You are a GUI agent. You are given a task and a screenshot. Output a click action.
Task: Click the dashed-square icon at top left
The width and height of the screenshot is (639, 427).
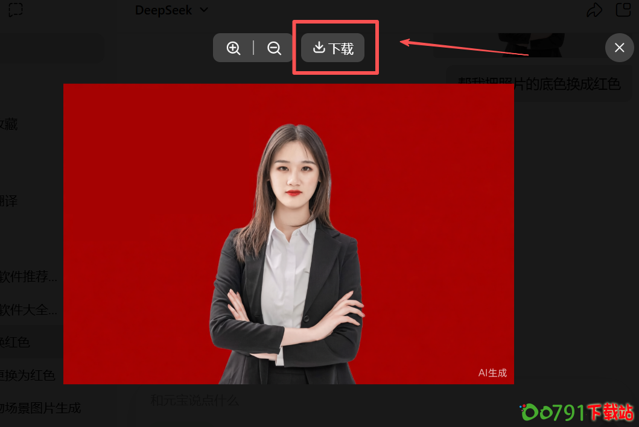[16, 10]
